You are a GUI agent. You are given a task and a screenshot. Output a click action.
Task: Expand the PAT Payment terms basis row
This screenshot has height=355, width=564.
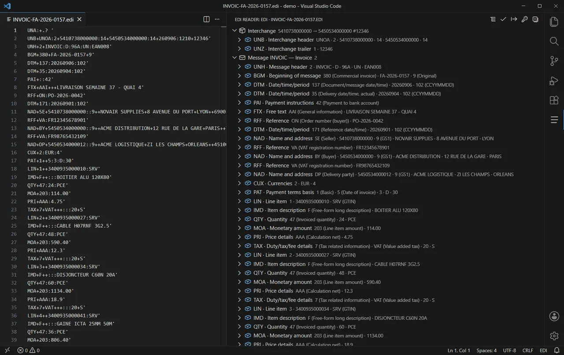(x=240, y=192)
